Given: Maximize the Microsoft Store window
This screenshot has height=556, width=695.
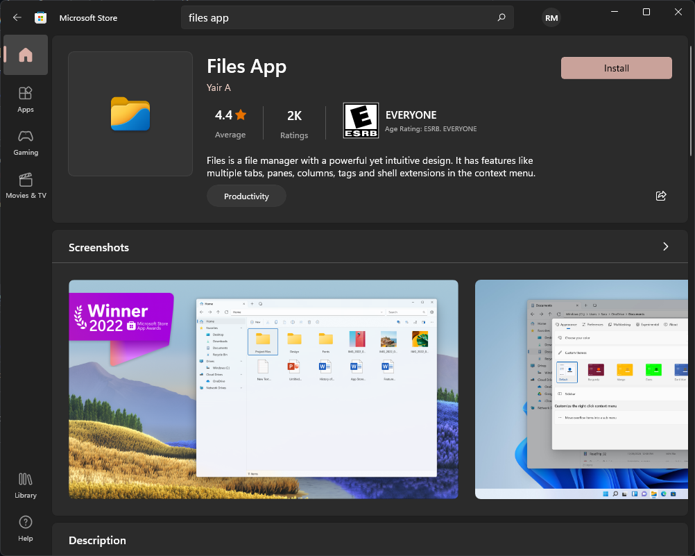Looking at the screenshot, I should click(x=646, y=12).
